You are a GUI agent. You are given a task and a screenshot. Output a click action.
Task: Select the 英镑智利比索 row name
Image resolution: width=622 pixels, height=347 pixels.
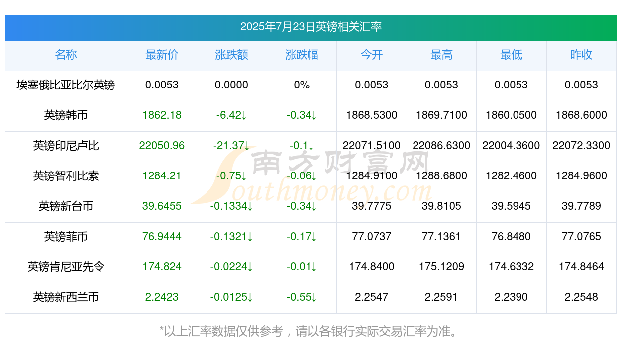point(66,176)
